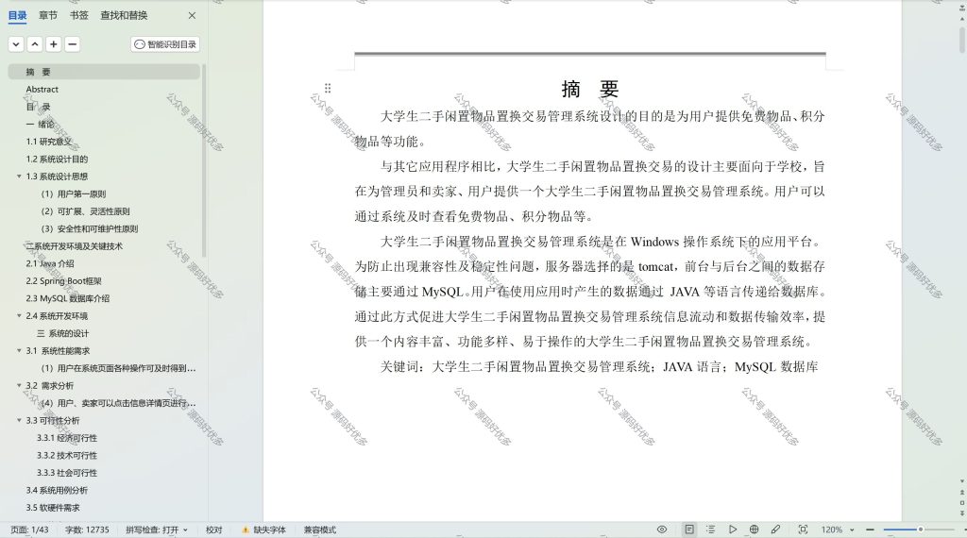Switch to outline view icon
This screenshot has width=967, height=538.
710,530
